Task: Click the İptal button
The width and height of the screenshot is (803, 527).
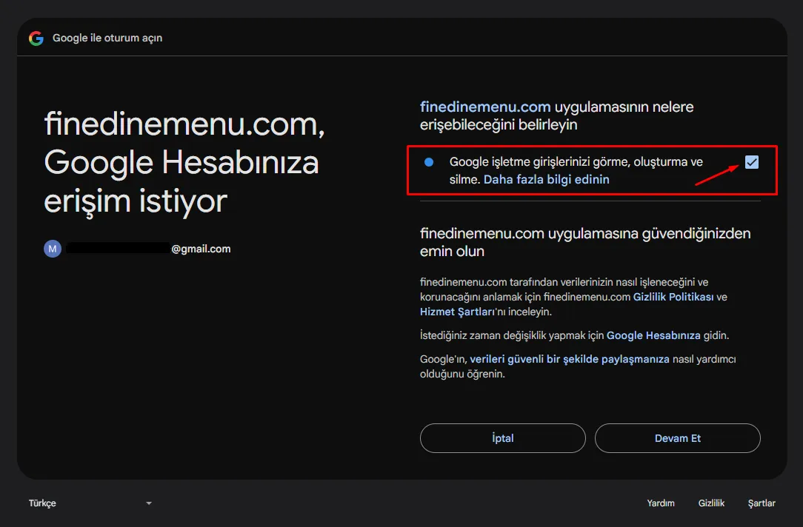Action: [502, 438]
